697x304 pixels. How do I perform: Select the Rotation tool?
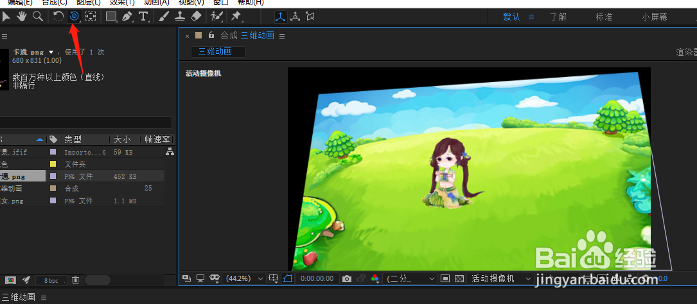click(x=58, y=17)
